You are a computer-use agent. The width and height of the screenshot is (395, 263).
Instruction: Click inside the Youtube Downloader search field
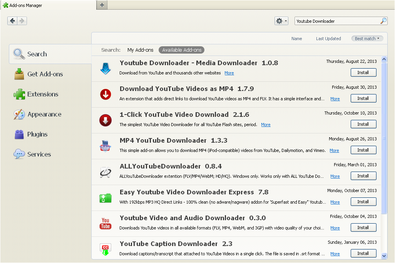coord(335,21)
